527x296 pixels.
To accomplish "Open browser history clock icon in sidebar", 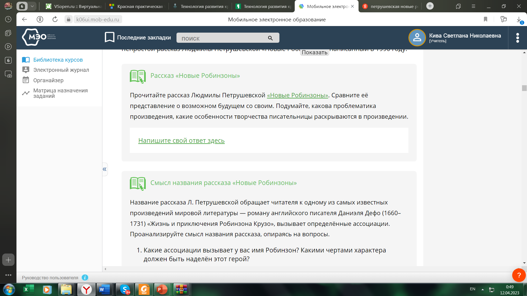I will pos(8,19).
